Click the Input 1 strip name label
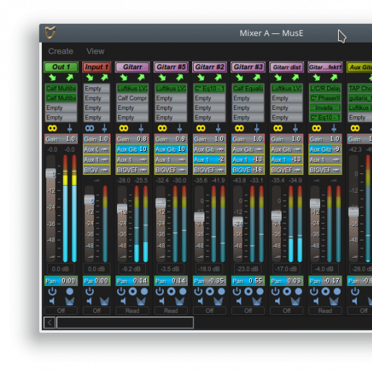This screenshot has height=372, width=372. pyautogui.click(x=97, y=67)
